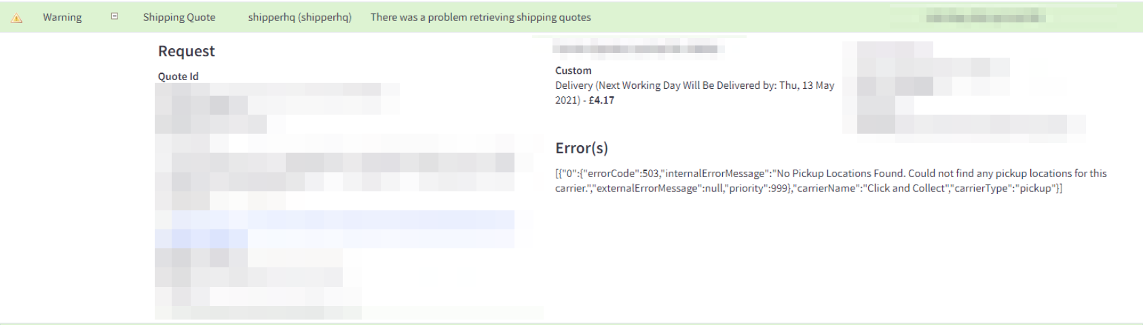This screenshot has width=1143, height=325.
Task: Click the Warning severity label
Action: [x=62, y=18]
